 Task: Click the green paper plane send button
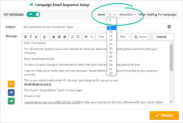click(x=11, y=101)
